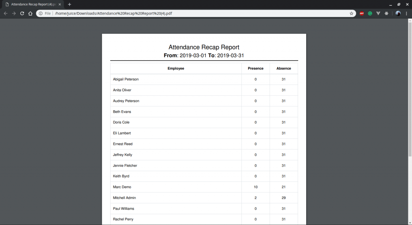Reload the PDF page

[22, 13]
